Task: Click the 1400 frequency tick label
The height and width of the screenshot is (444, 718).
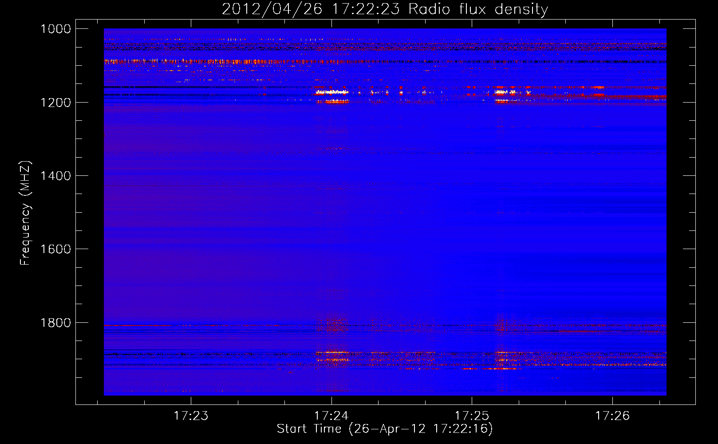Action: pos(56,176)
